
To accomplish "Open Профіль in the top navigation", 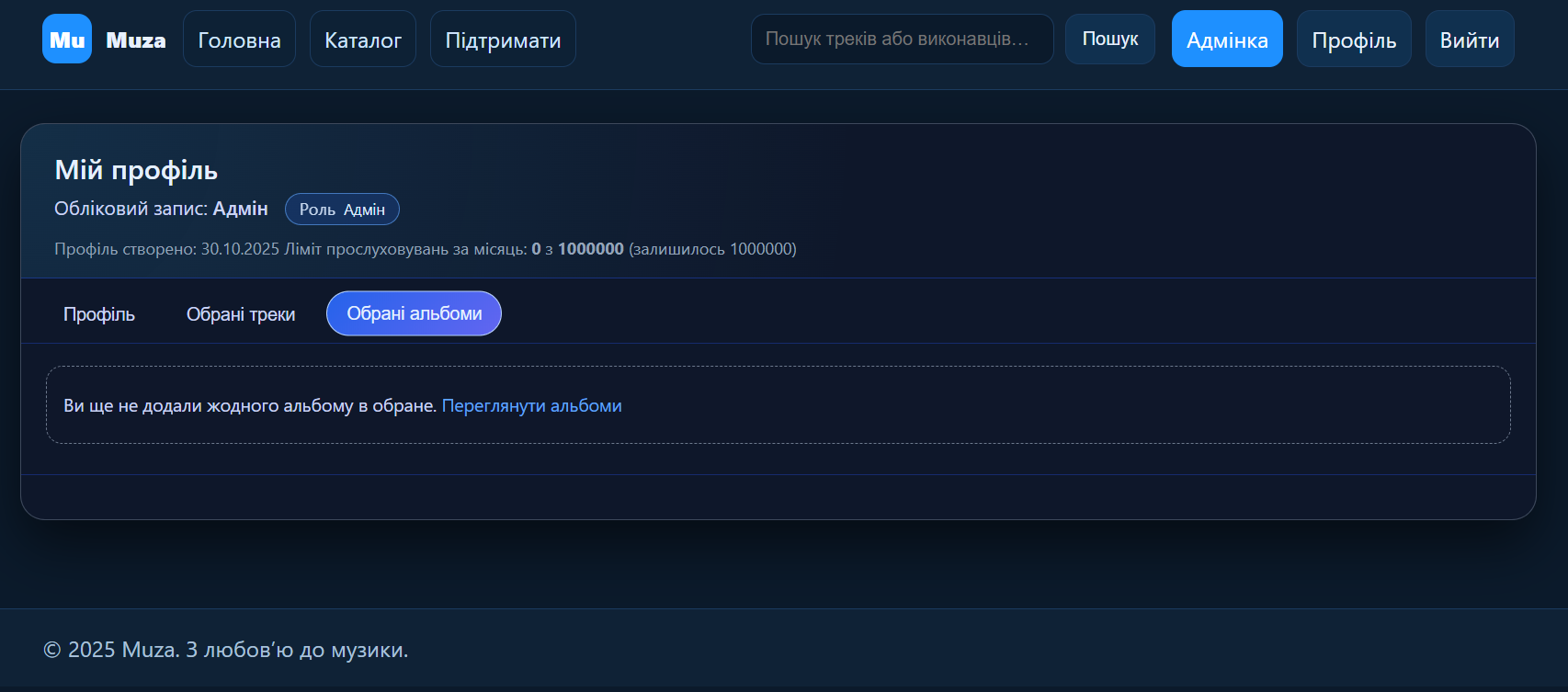I will [1353, 40].
